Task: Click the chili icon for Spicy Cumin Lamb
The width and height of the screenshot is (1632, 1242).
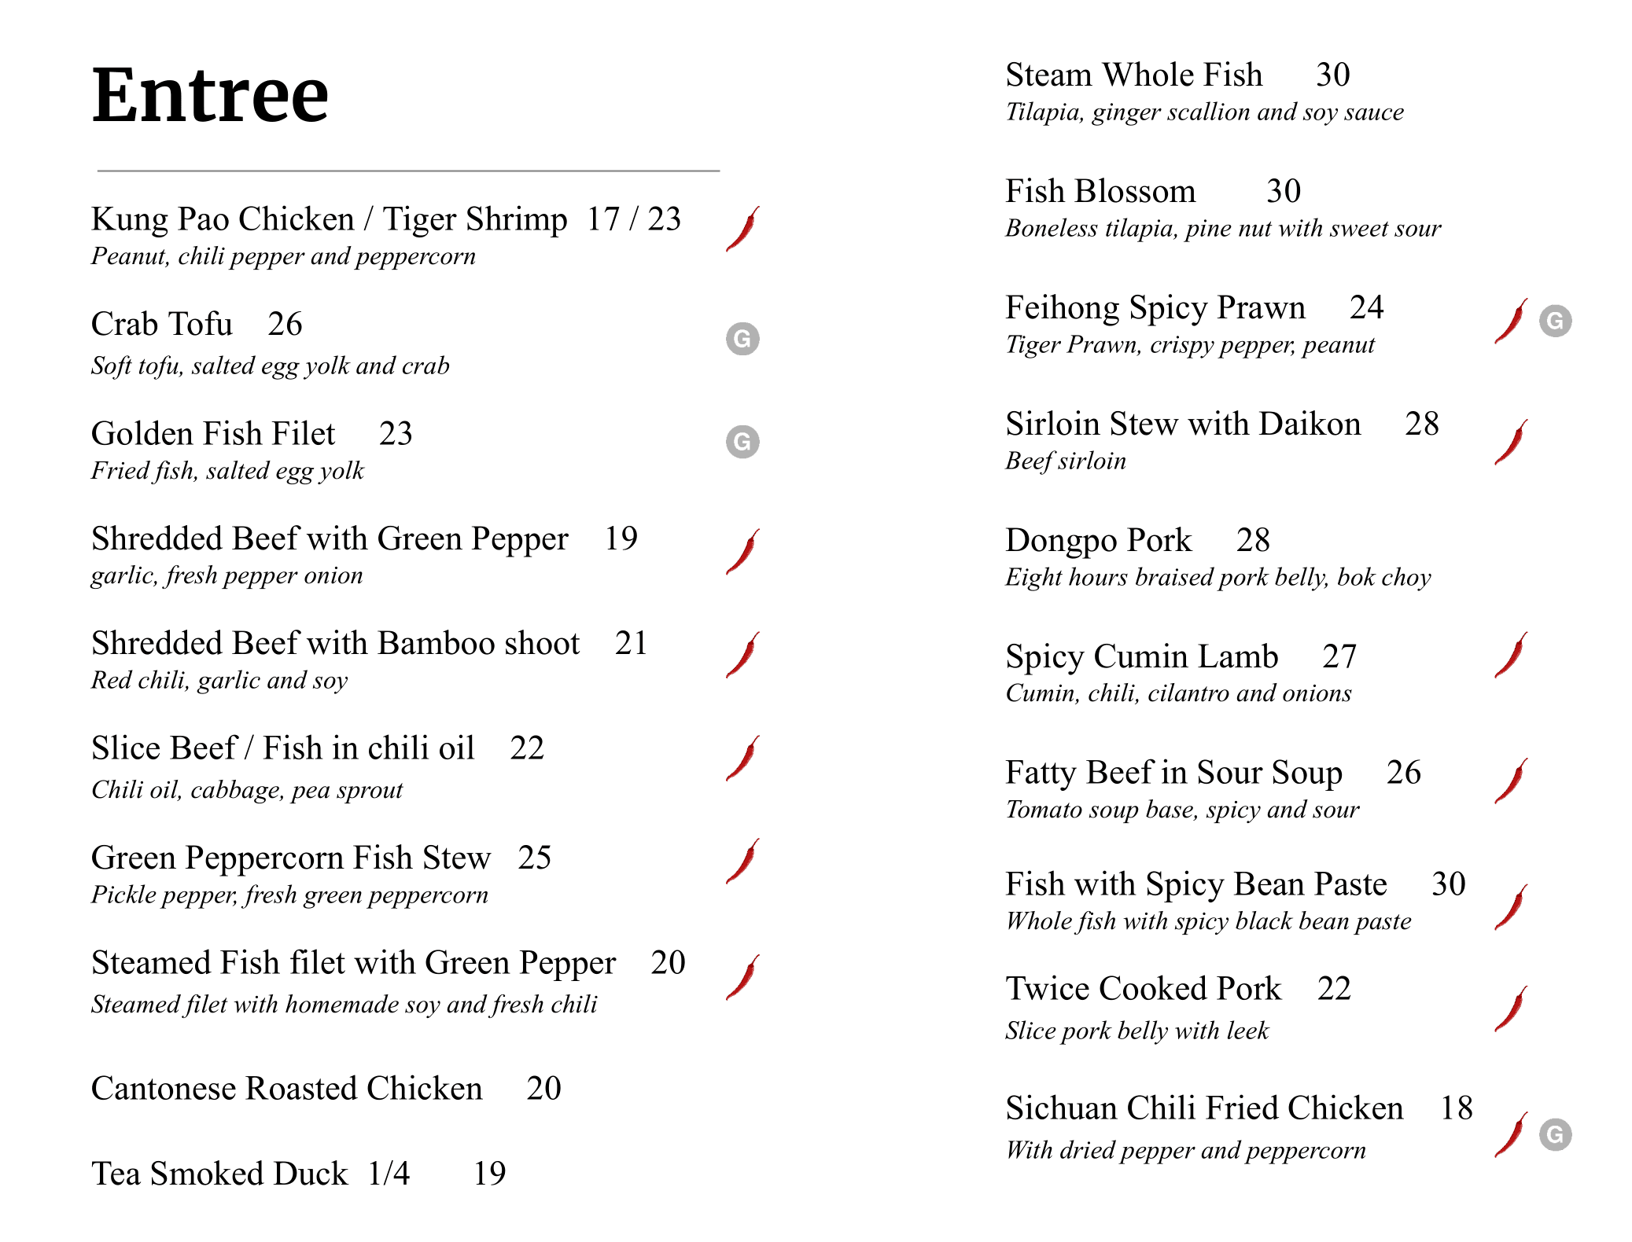Action: click(1512, 655)
